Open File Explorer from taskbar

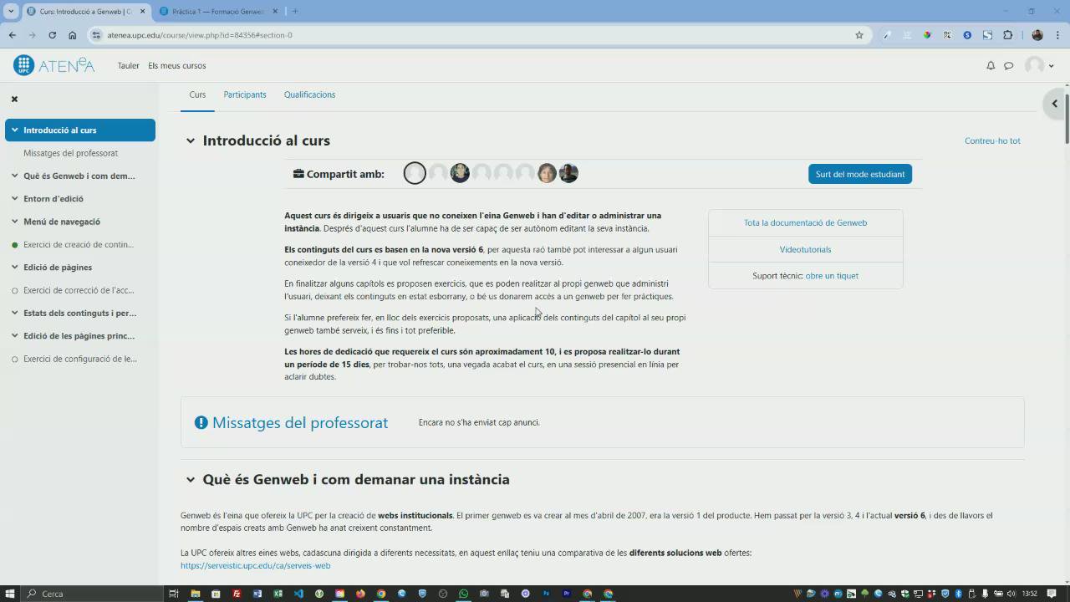point(195,594)
